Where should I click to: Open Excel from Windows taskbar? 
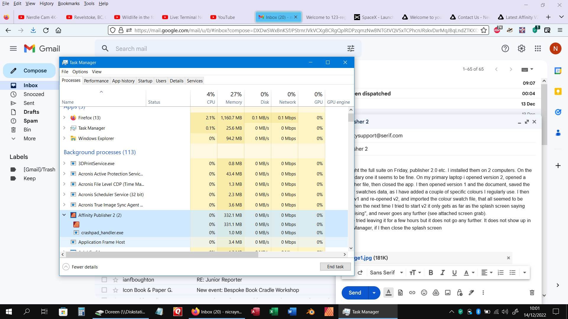pyautogui.click(x=273, y=312)
